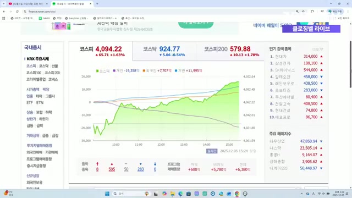Switch to the YouTube tab

coord(28,4)
